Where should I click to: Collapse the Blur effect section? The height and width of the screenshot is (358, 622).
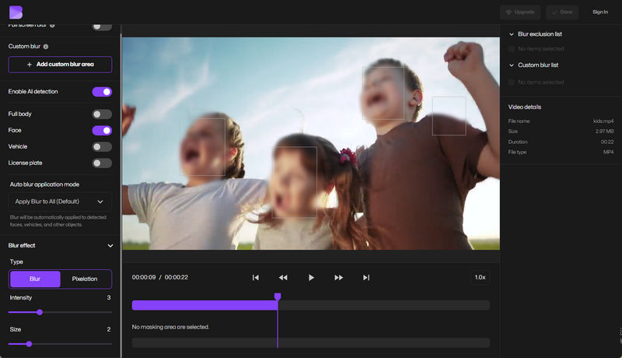click(110, 246)
